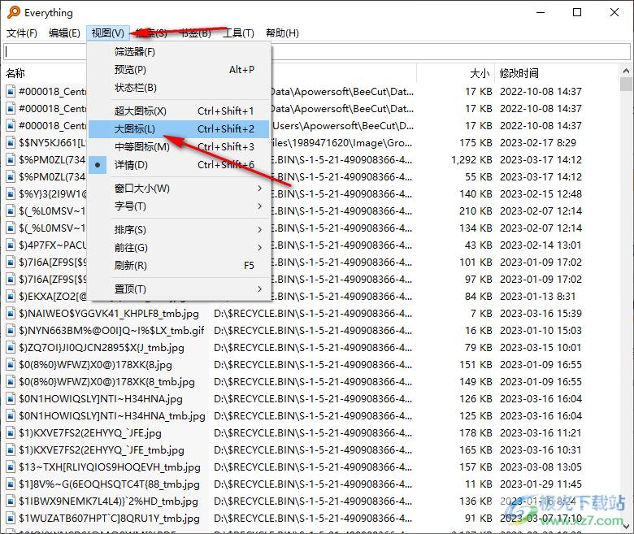Viewport: 634px width, 534px height.
Task: Click modified time 2023-01-13 8:31
Action: 538,297
